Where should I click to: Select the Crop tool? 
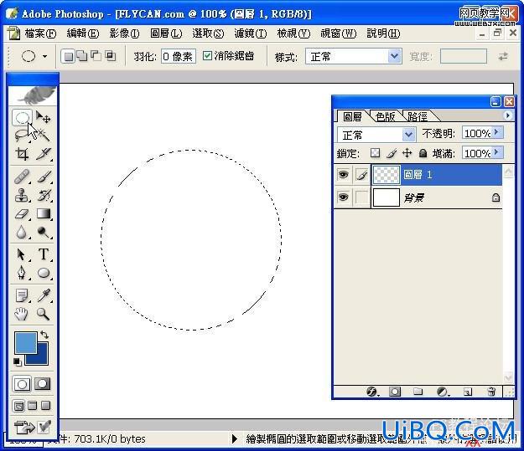22,154
